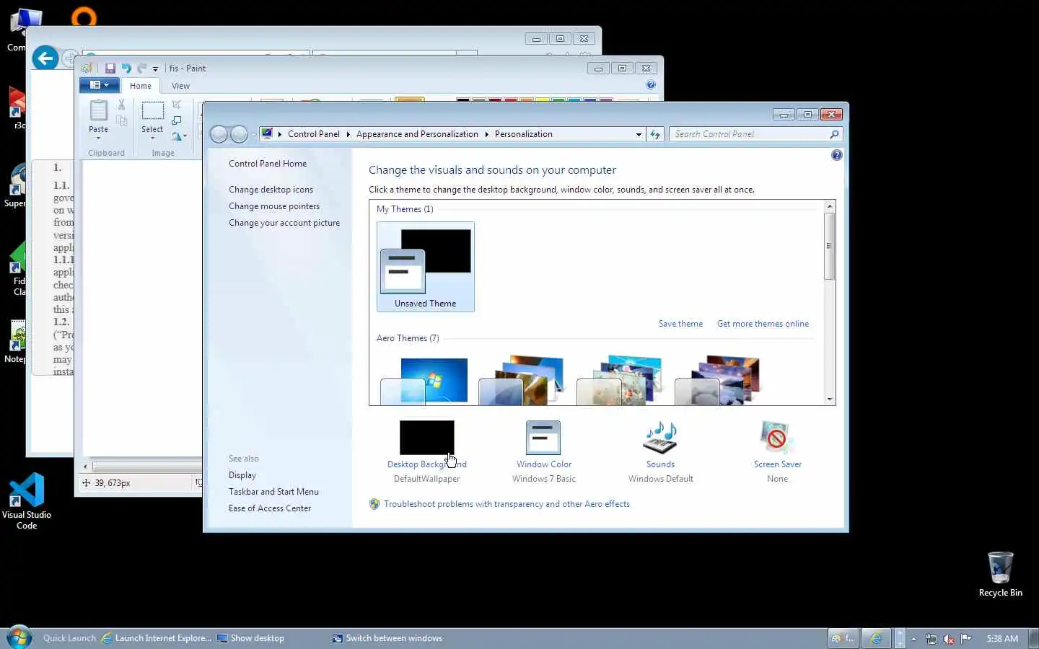Screen dimensions: 1039x649
Task: Click Action Center flag tray icon
Action: click(966, 638)
